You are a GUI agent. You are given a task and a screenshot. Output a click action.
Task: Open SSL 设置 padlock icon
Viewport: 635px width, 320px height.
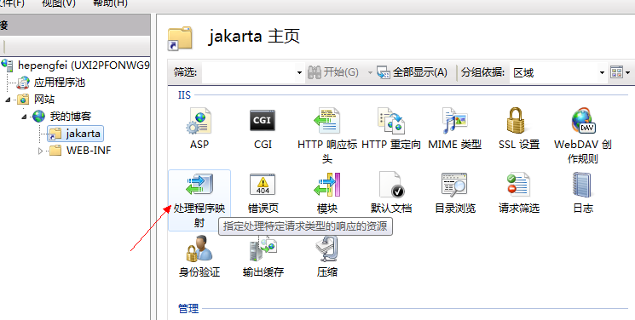516,121
